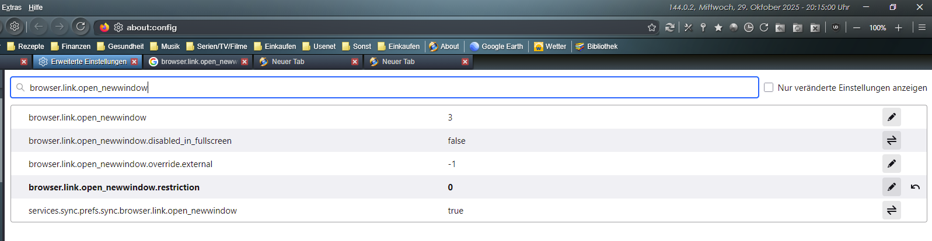Zoom in with the plus button
This screenshot has width=932, height=241.
pos(899,27)
